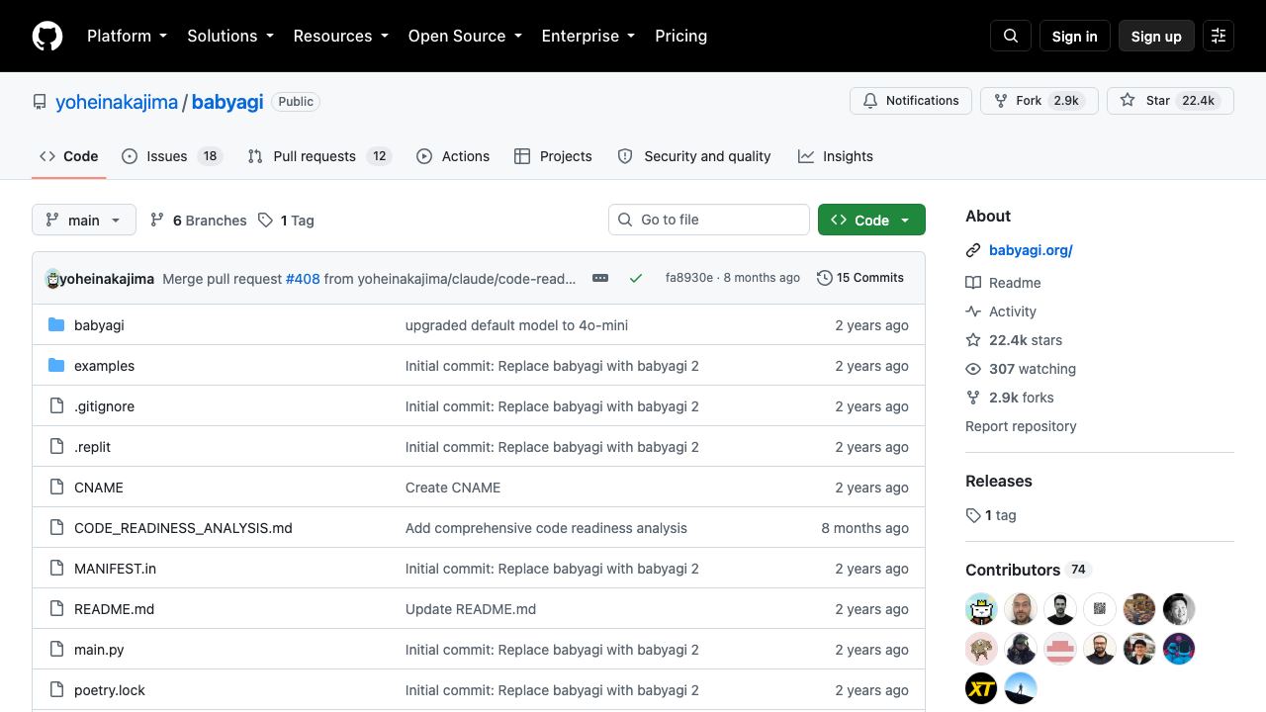Screen dimensions: 1266x712
Task: Open the CODE_READINESS_ANALYSIS.md file
Action: pyautogui.click(x=183, y=528)
